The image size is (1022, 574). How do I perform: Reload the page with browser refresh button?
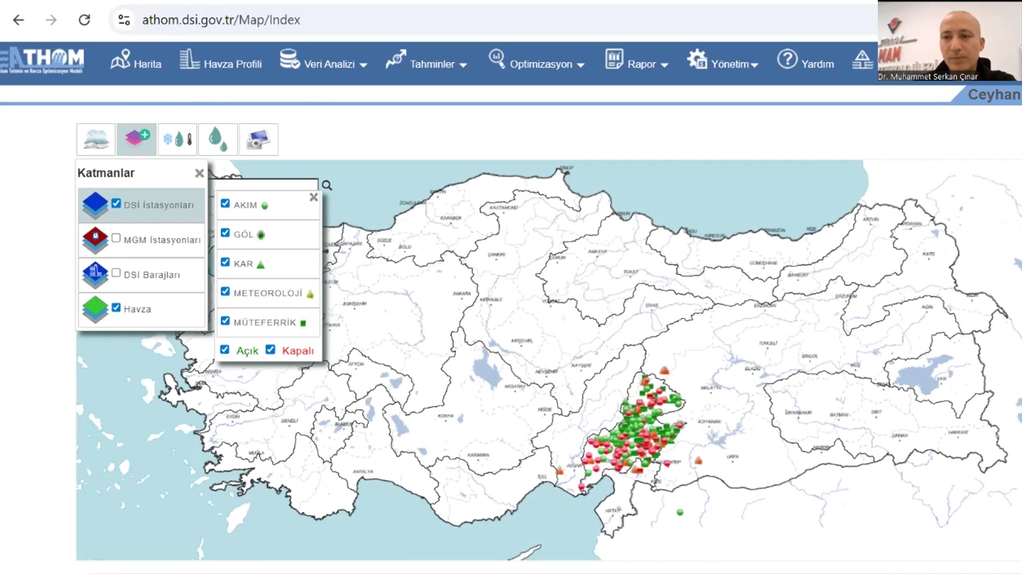[x=84, y=20]
